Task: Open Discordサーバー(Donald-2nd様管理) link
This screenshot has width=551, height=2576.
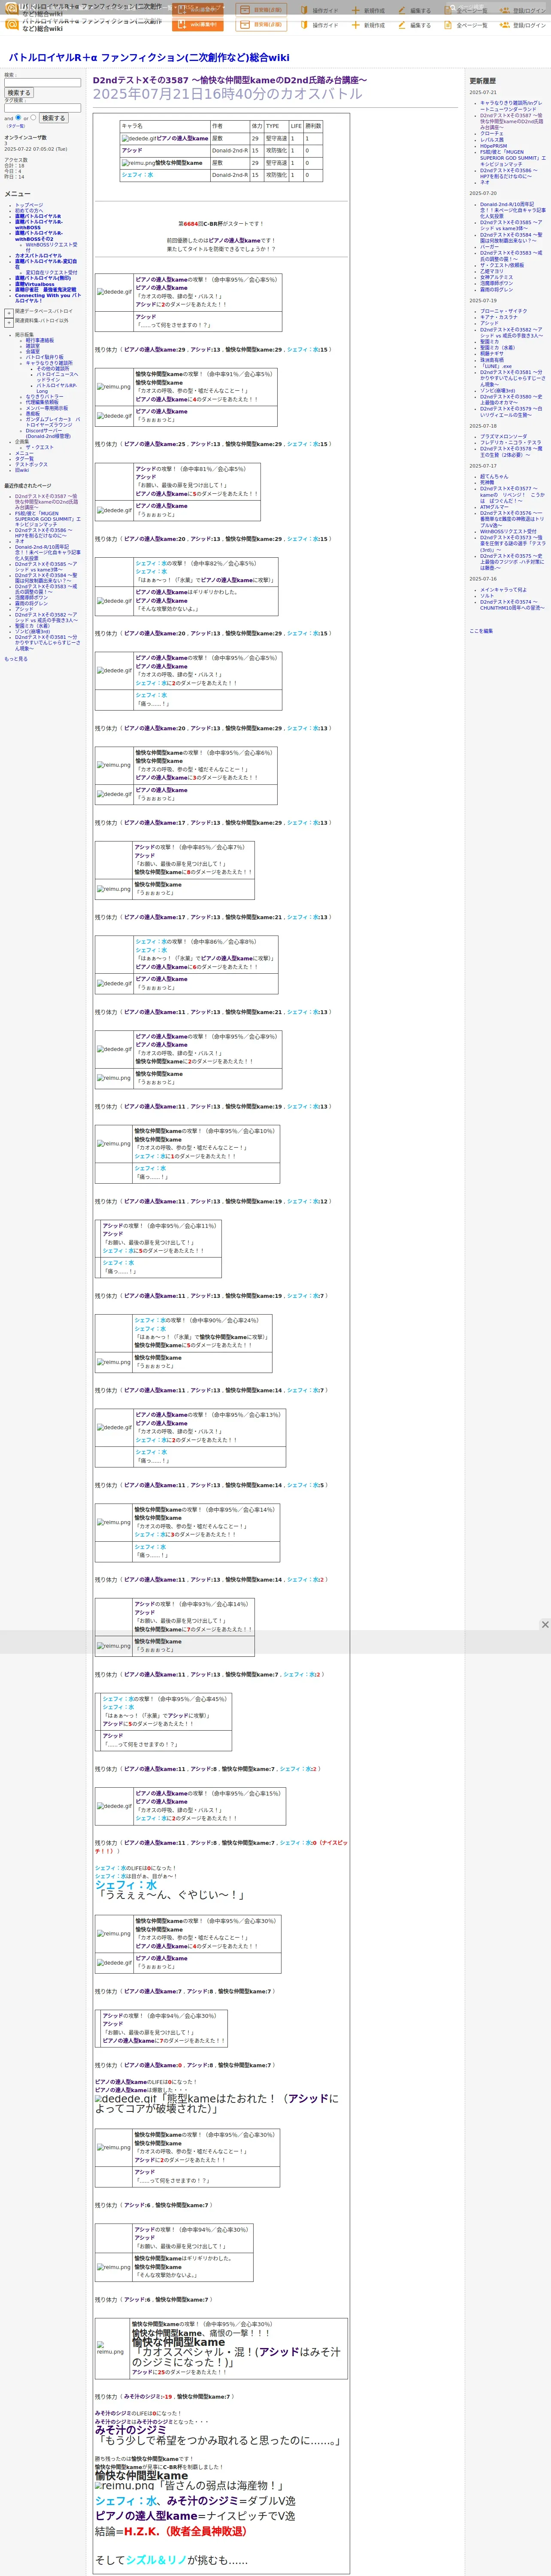Action: [x=48, y=434]
